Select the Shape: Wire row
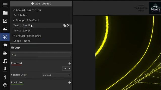161x90 pixels. pos(41,41)
